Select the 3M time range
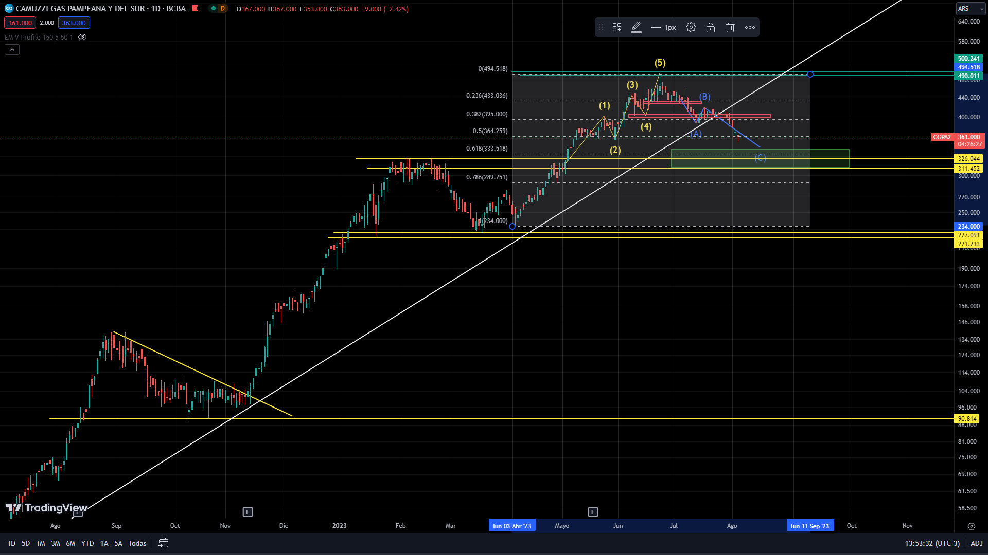 56,543
